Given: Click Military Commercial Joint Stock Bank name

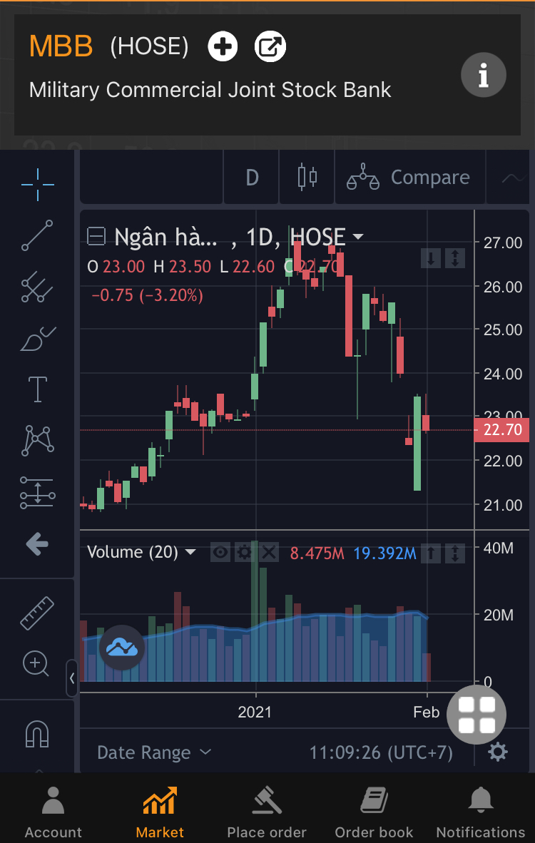Looking at the screenshot, I should (x=210, y=90).
